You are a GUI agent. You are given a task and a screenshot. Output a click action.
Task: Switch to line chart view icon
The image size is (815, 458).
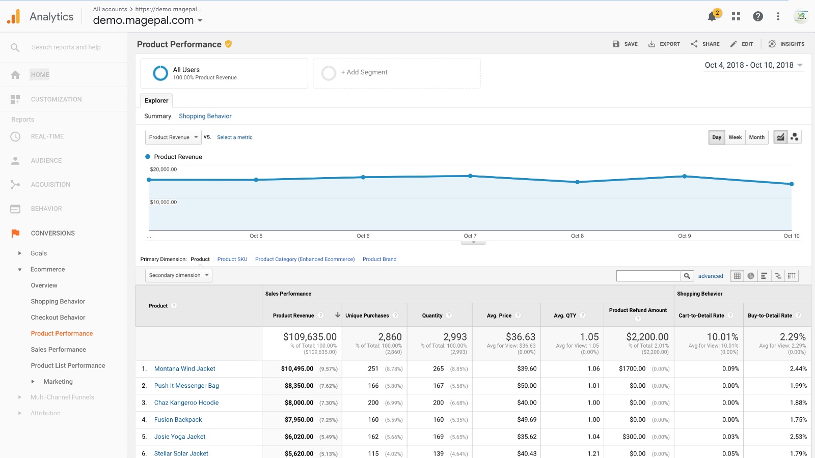coord(780,137)
